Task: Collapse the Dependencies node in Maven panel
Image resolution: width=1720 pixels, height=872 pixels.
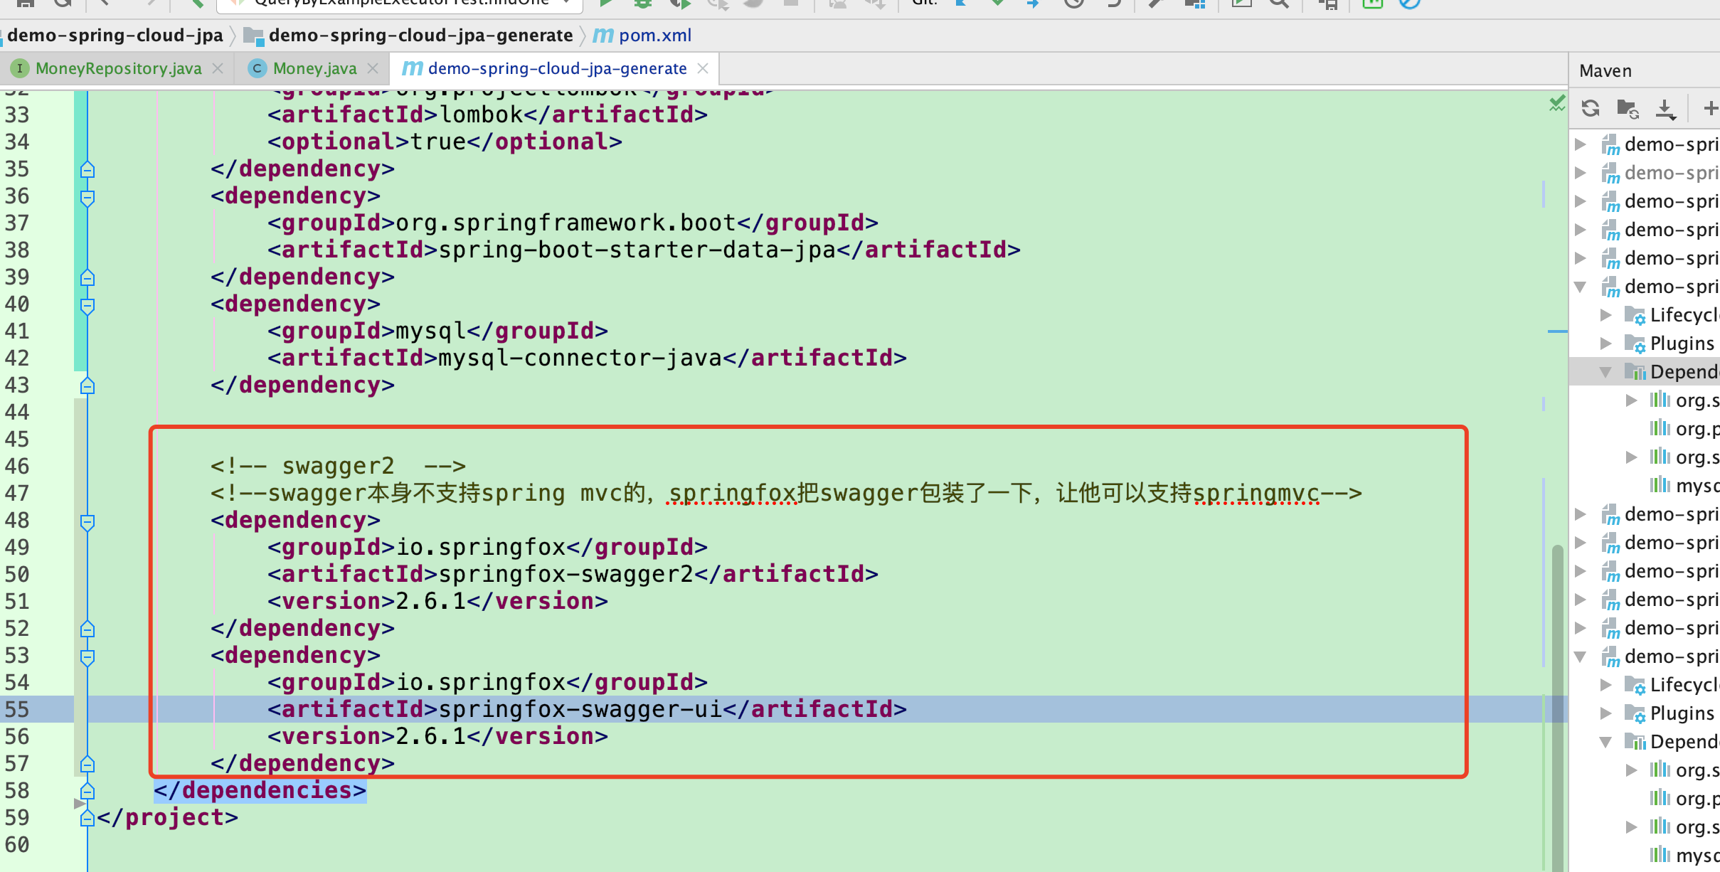Action: (1605, 371)
